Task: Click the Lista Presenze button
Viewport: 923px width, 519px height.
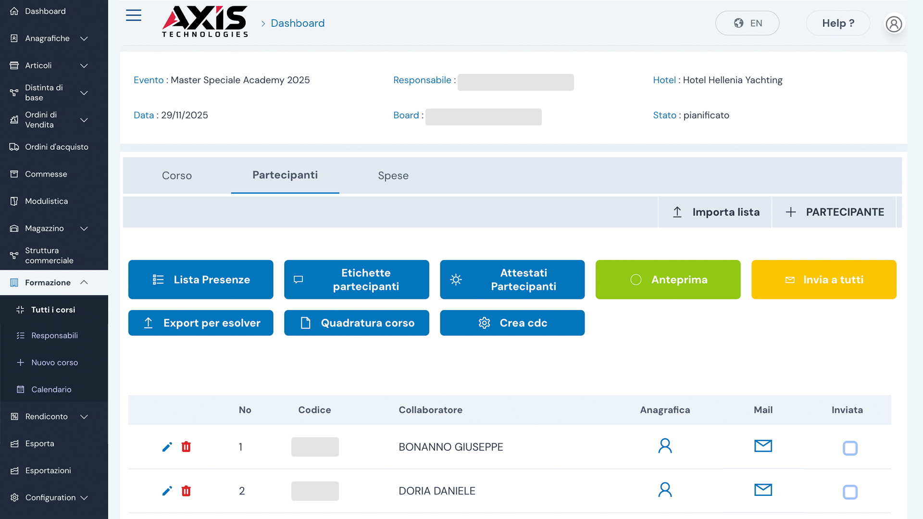Action: (x=200, y=280)
